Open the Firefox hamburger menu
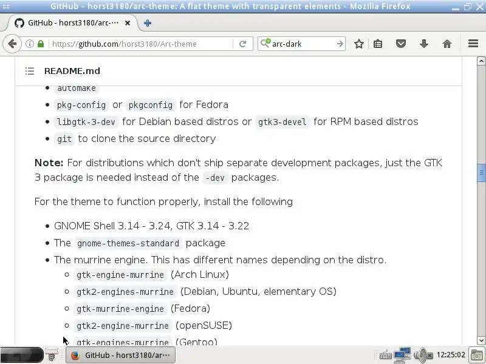486x364 pixels. pos(473,44)
